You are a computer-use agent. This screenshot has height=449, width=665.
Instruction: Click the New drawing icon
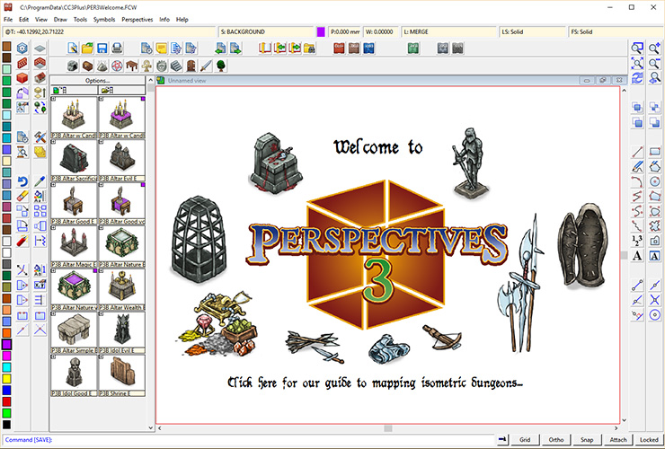73,48
